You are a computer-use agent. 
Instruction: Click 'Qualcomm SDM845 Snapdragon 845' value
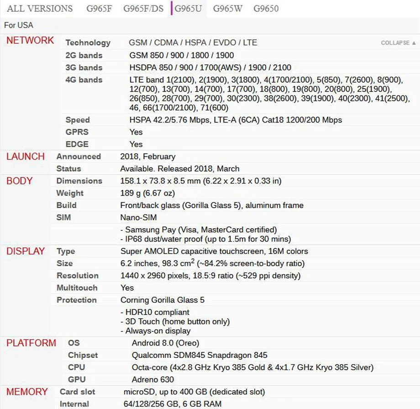pos(199,356)
